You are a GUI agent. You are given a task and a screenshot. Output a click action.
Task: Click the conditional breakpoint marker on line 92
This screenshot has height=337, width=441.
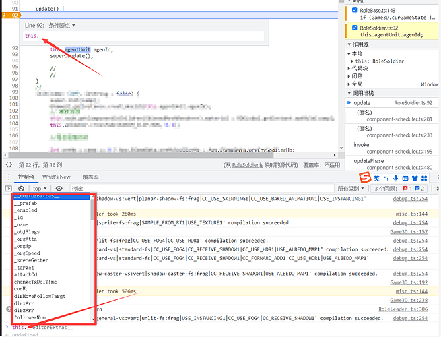[11, 16]
